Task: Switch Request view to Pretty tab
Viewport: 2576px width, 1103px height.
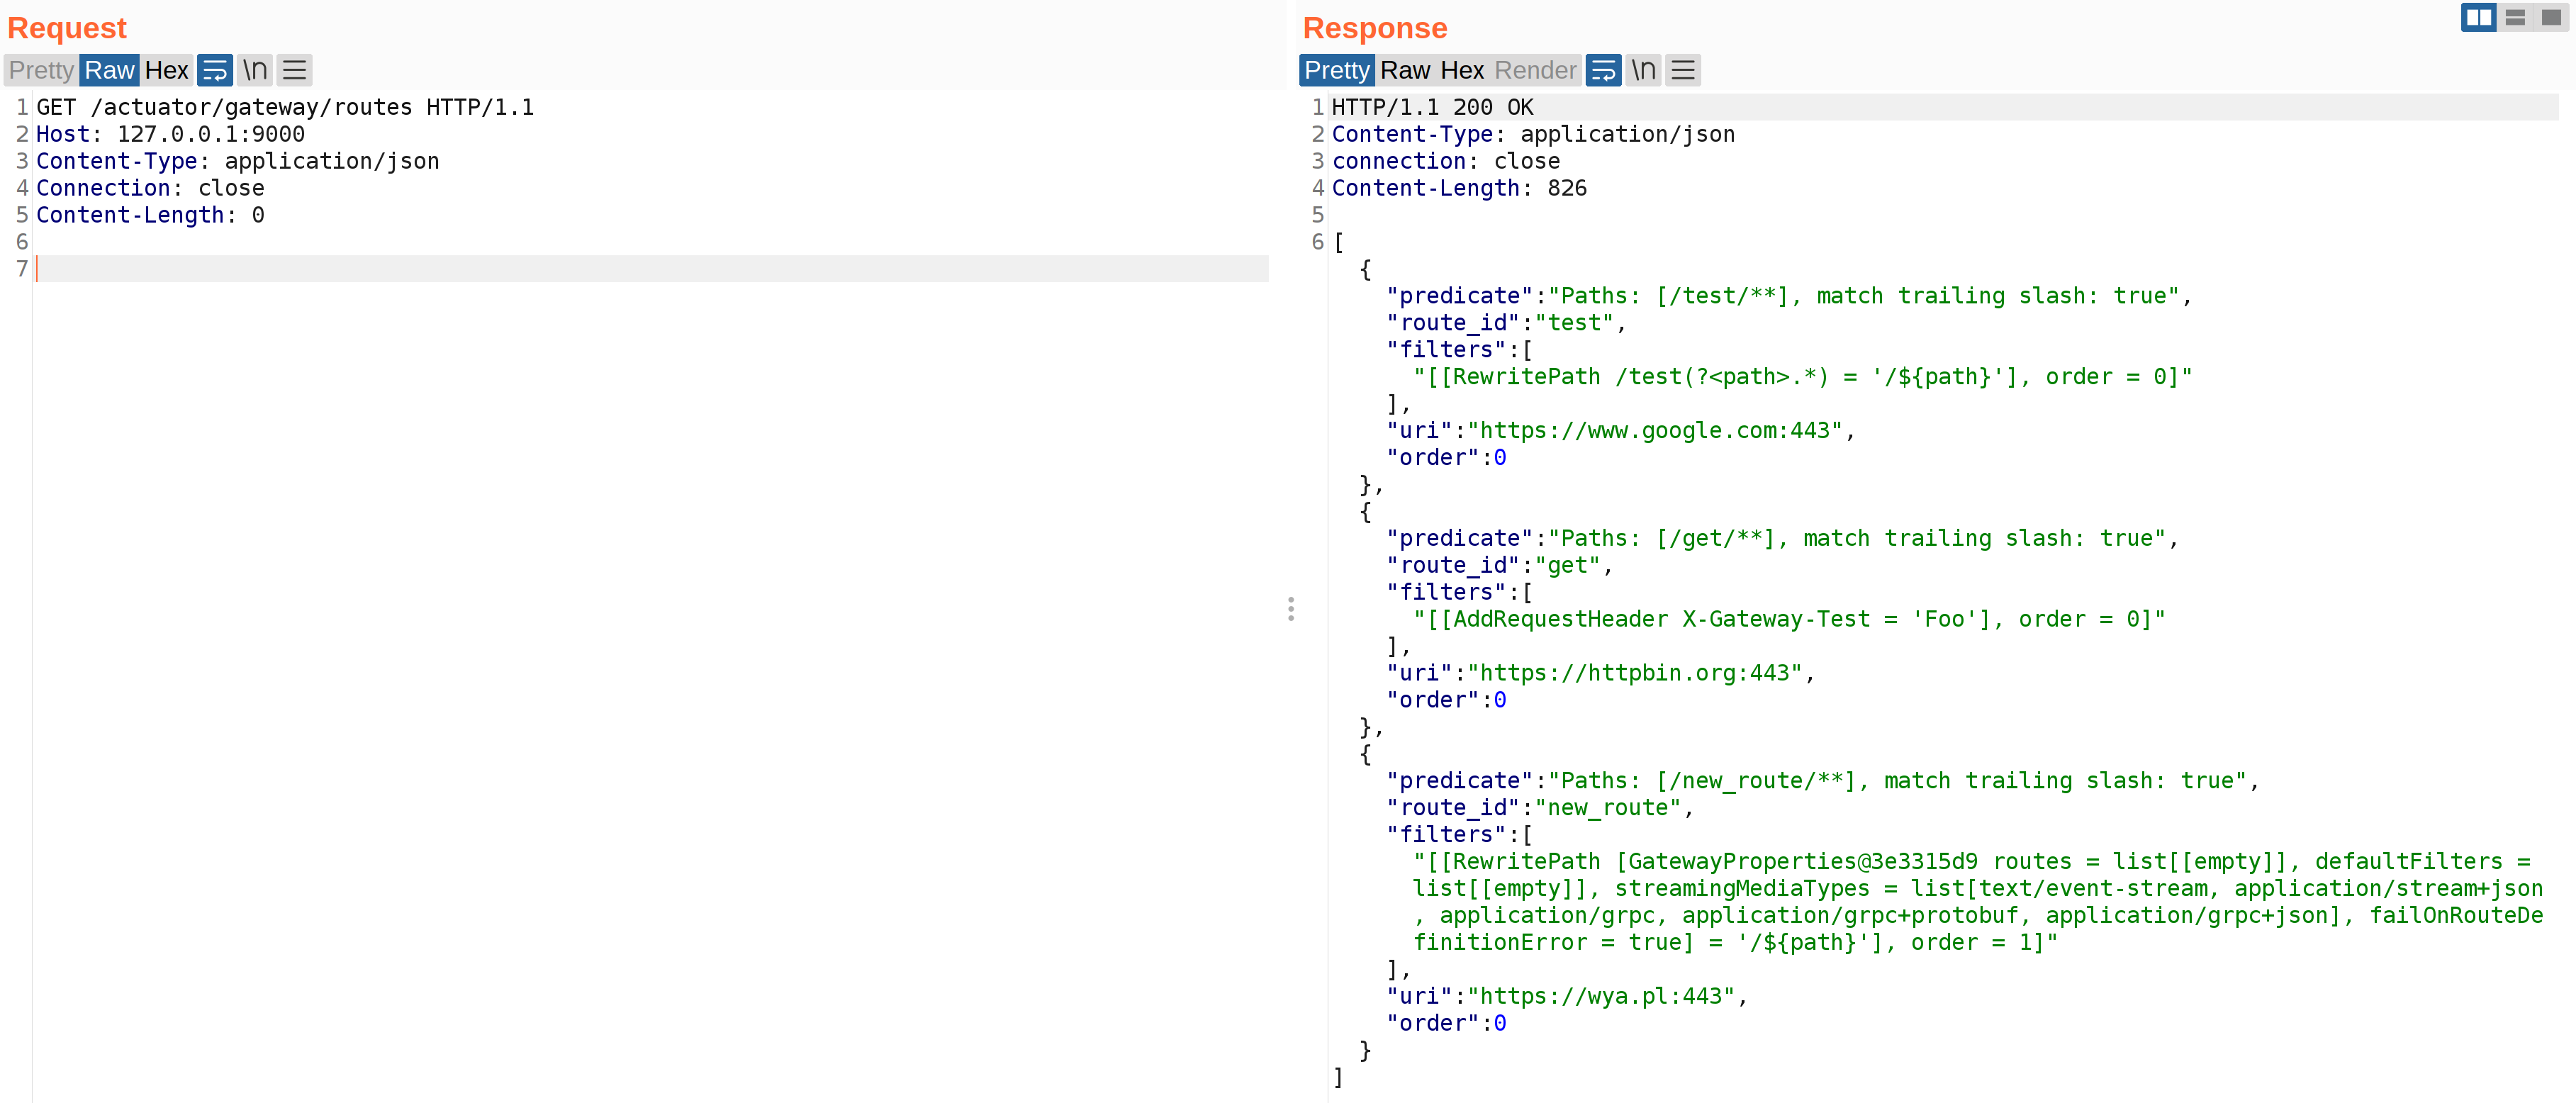Action: [41, 70]
